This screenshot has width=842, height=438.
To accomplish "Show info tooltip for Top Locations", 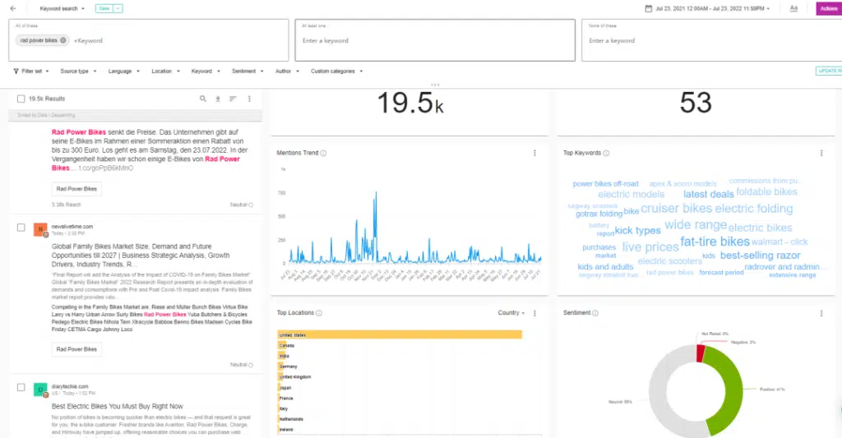I will (x=319, y=313).
